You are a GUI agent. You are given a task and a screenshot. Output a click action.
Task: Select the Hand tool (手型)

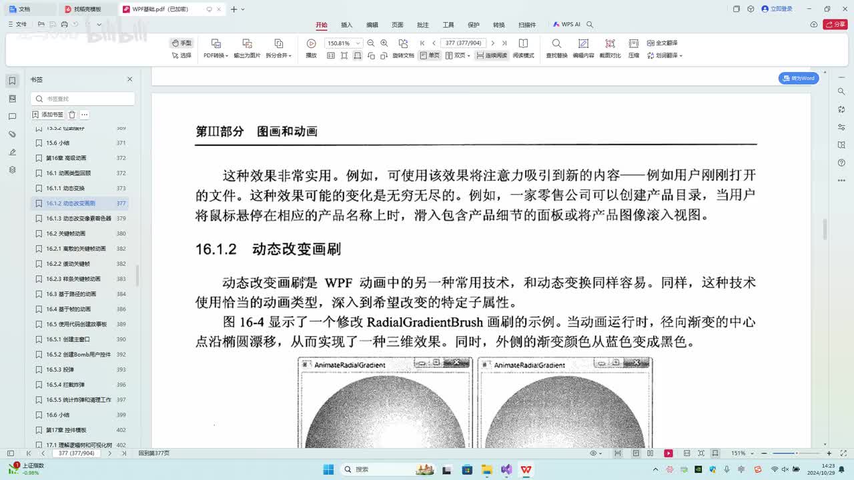tap(181, 43)
